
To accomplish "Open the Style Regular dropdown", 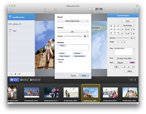I will 121,62.
